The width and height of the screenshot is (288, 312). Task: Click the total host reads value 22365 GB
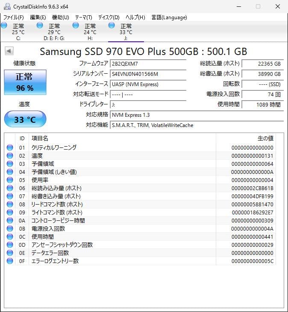pos(263,64)
